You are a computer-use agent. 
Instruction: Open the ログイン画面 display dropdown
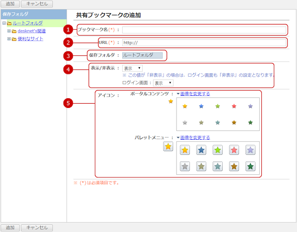(163, 83)
